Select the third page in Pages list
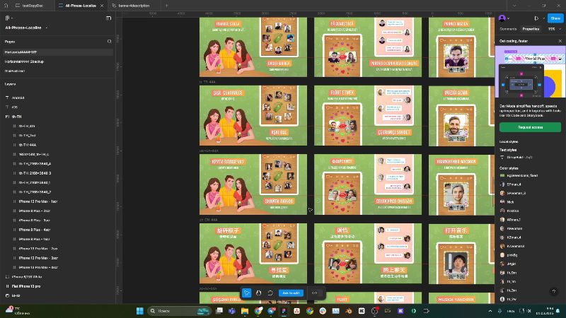566x318 pixels. click(58, 71)
